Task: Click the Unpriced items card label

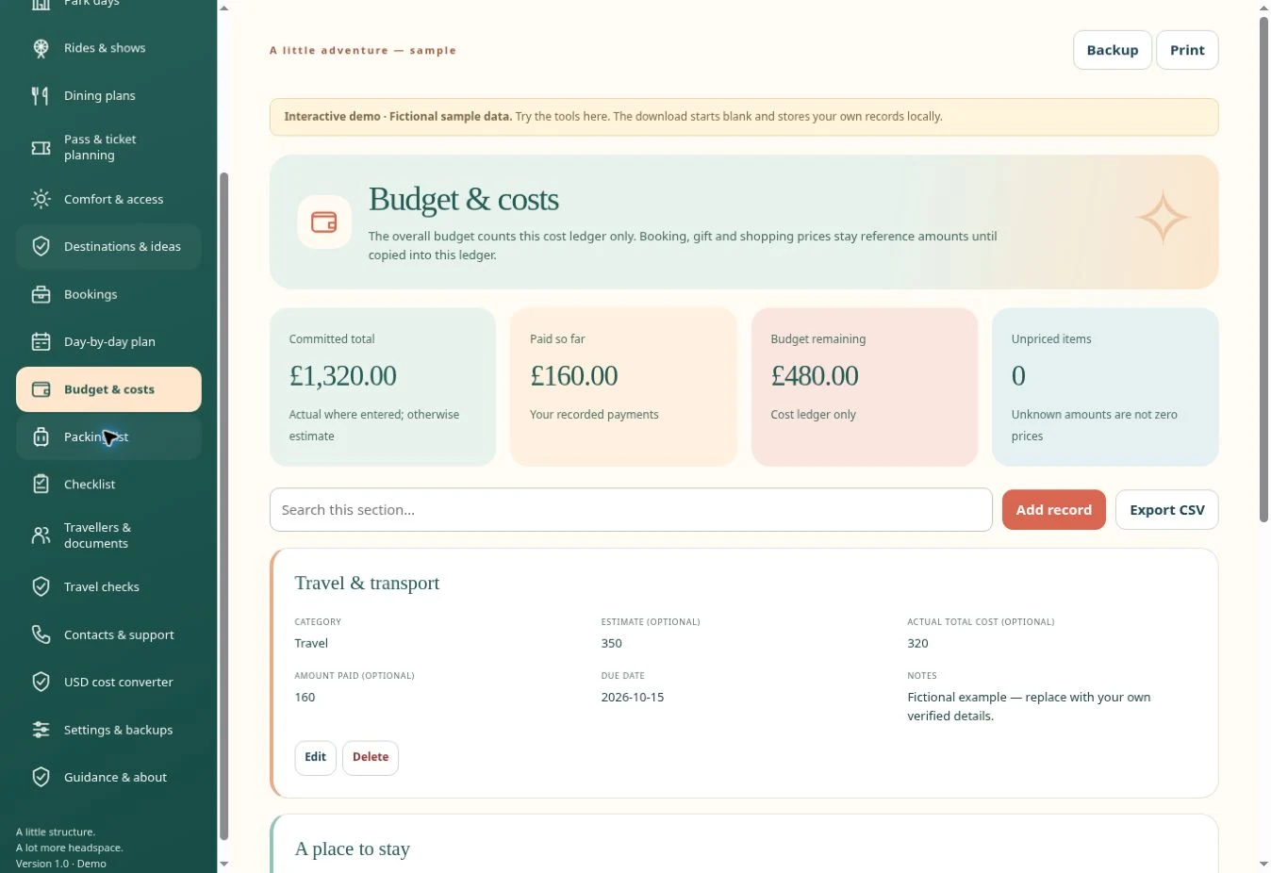Action: 1051,339
